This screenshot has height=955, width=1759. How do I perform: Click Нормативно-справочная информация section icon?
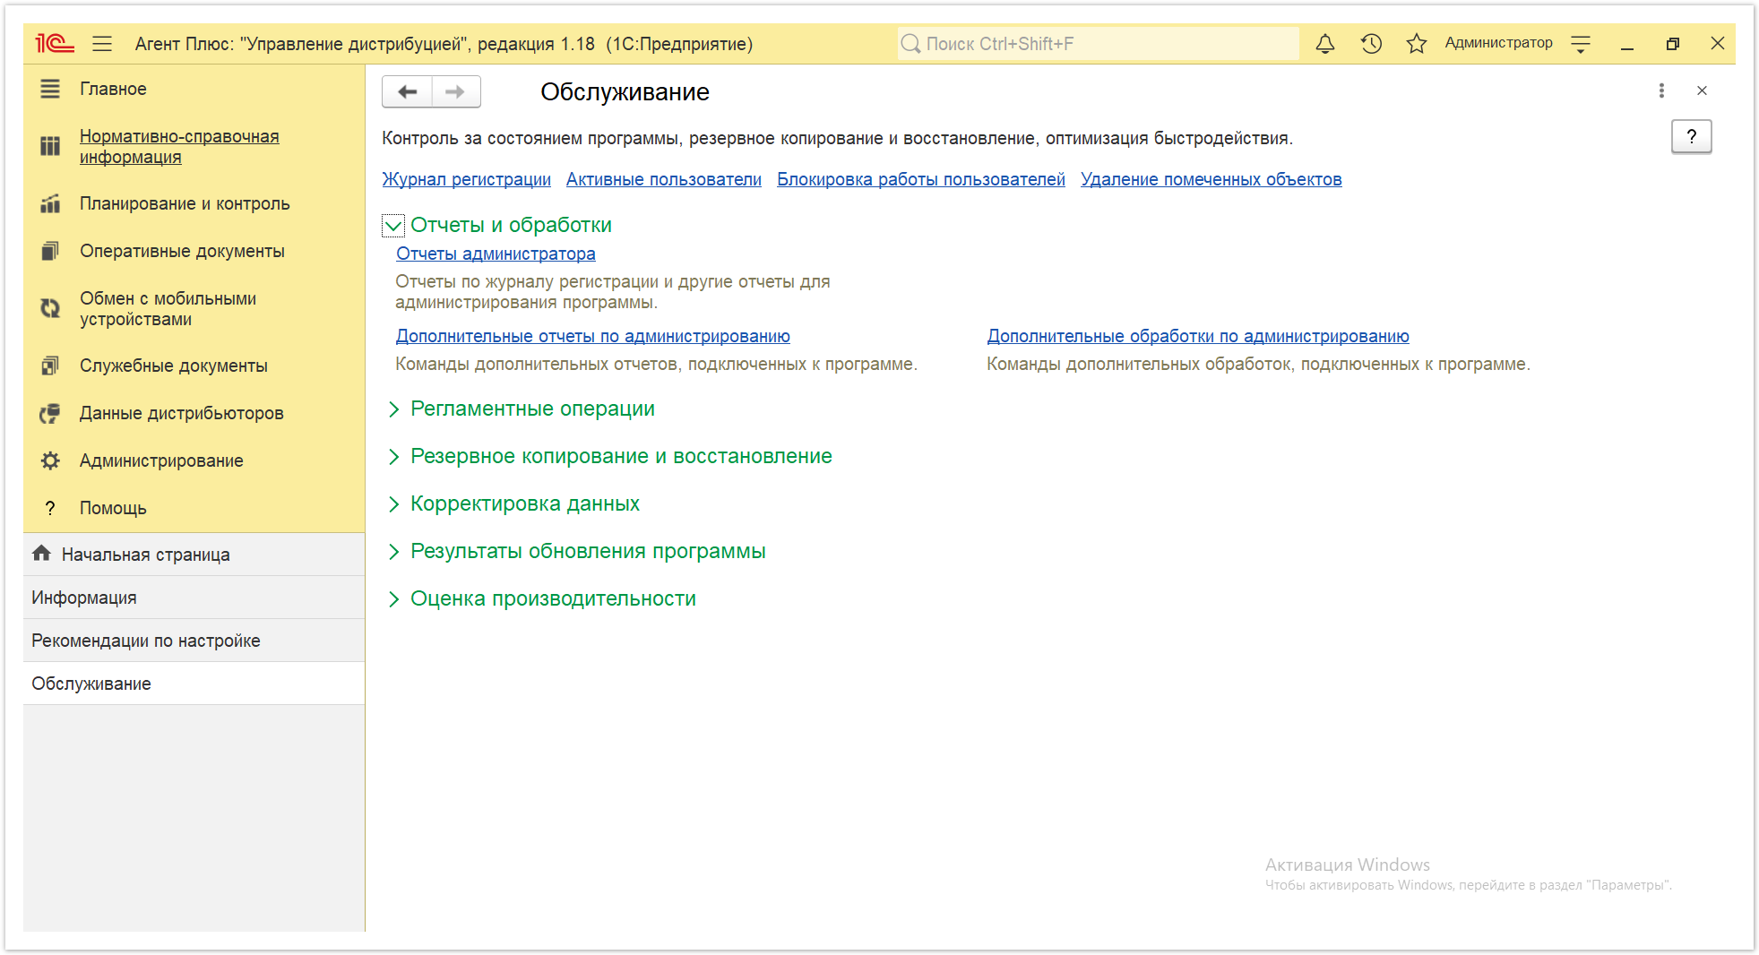pos(50,146)
